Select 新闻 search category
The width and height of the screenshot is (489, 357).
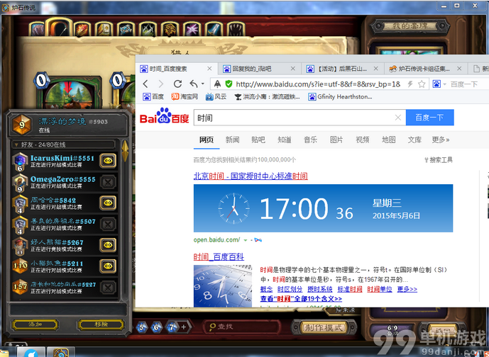coord(232,140)
